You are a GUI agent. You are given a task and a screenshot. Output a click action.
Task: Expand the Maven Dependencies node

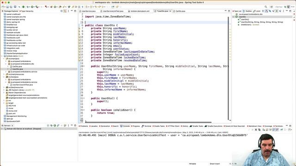point(4,93)
